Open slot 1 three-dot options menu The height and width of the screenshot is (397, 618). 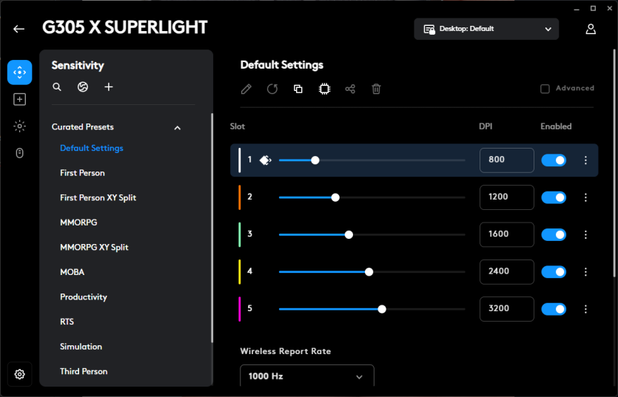click(x=585, y=160)
